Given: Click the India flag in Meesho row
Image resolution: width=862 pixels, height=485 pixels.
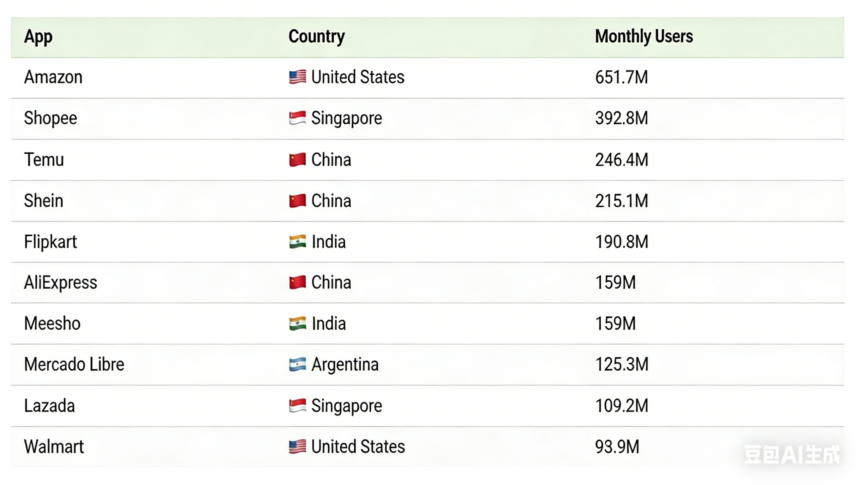Looking at the screenshot, I should (x=297, y=324).
